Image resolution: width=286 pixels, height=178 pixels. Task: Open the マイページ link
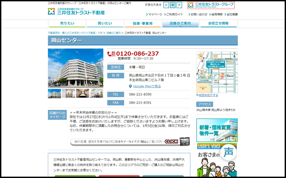(x=154, y=14)
